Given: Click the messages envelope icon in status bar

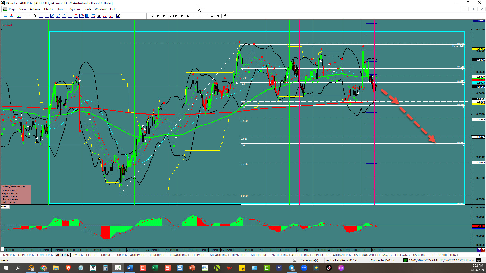Looking at the screenshot, I should click(x=295, y=260).
